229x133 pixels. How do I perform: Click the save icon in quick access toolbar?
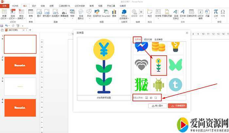click(x=2, y=26)
